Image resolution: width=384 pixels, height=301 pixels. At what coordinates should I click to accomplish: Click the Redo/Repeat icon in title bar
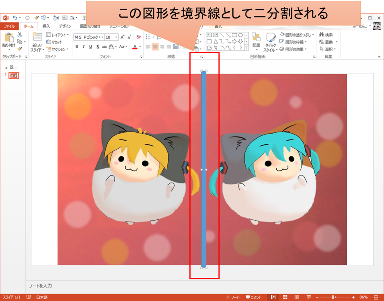point(27,18)
